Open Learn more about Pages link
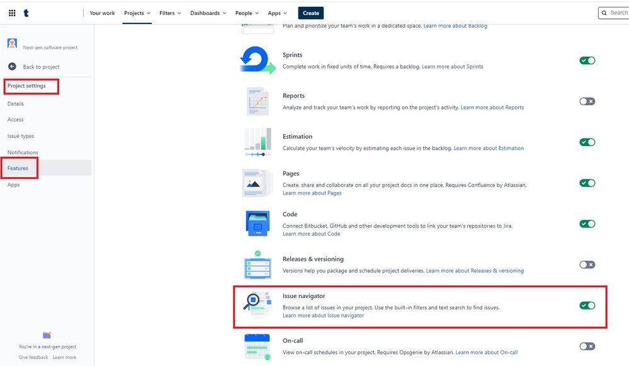Image resolution: width=629 pixels, height=366 pixels. (x=312, y=193)
